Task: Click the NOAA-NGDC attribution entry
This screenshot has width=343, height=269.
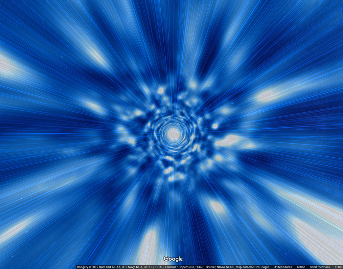Action: click(x=225, y=267)
